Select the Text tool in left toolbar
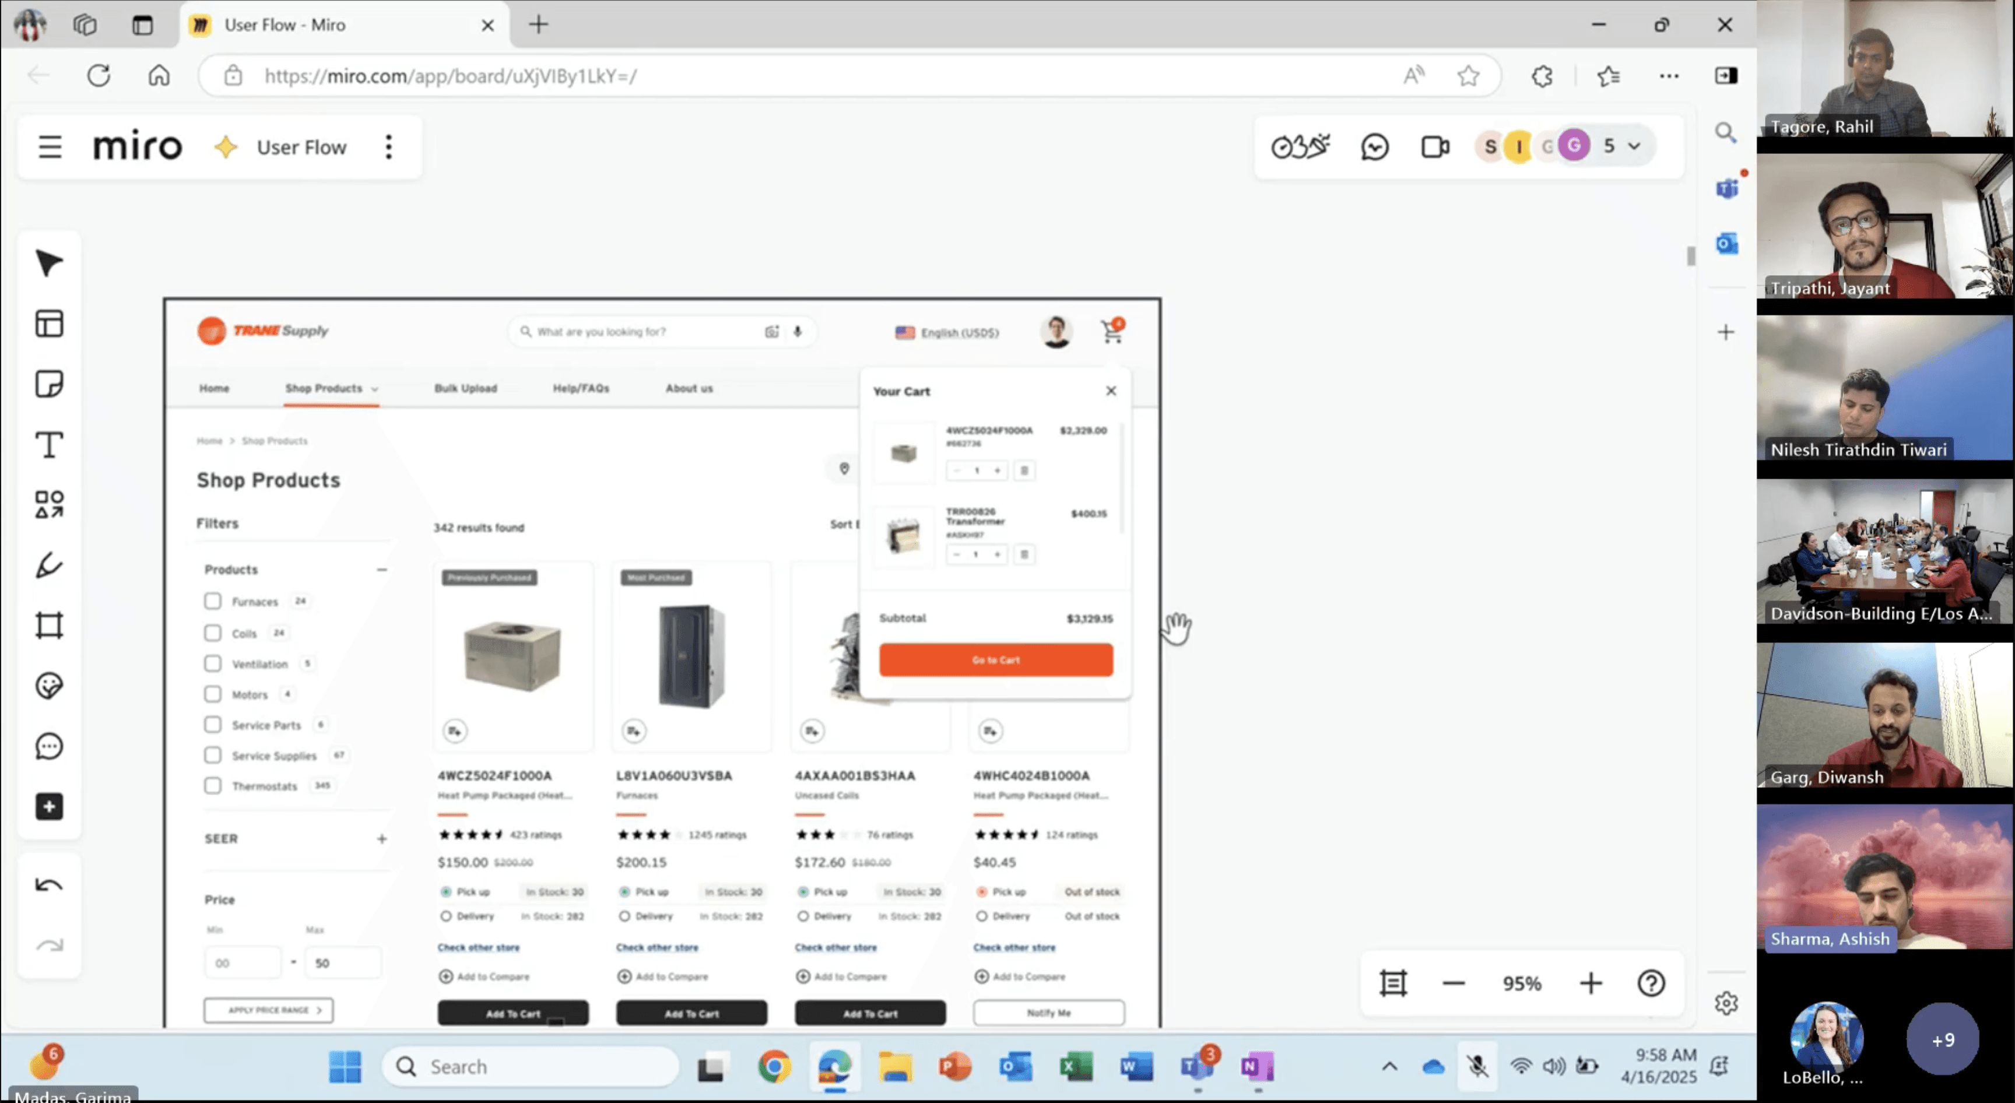 [48, 444]
